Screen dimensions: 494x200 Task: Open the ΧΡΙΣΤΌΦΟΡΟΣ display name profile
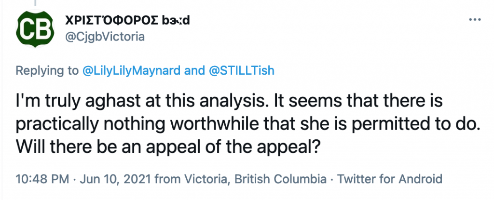(x=111, y=20)
